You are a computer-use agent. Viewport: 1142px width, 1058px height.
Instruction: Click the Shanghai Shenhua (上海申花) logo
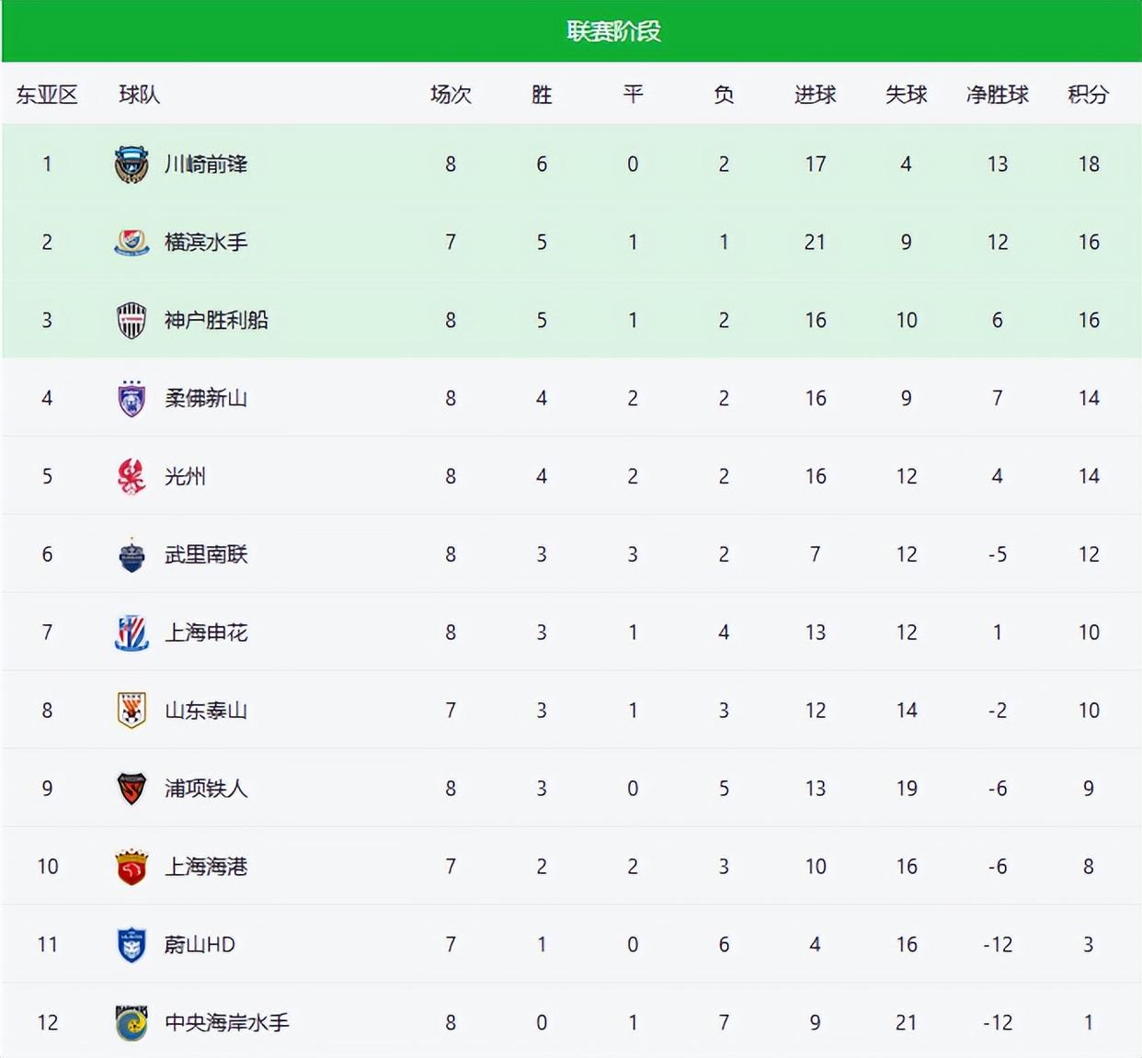(131, 633)
